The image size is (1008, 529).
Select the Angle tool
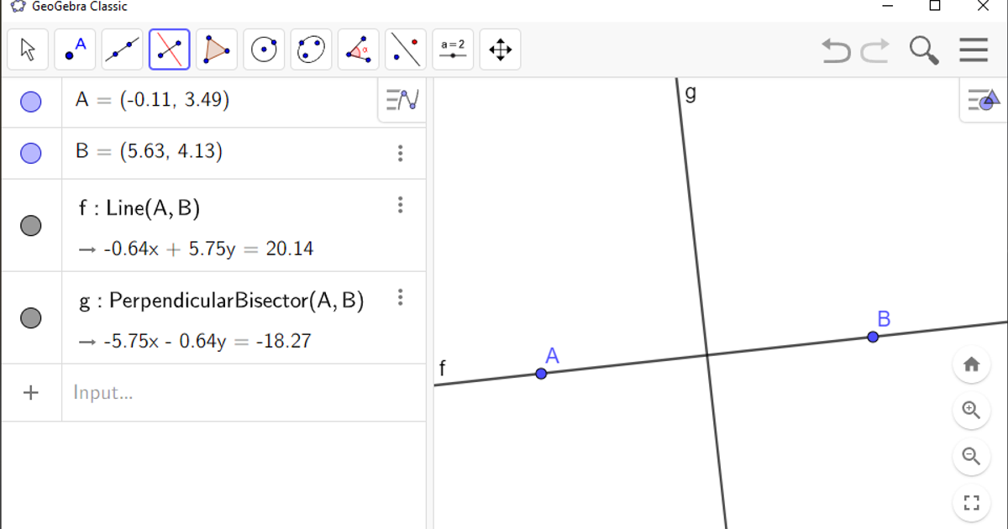(357, 49)
